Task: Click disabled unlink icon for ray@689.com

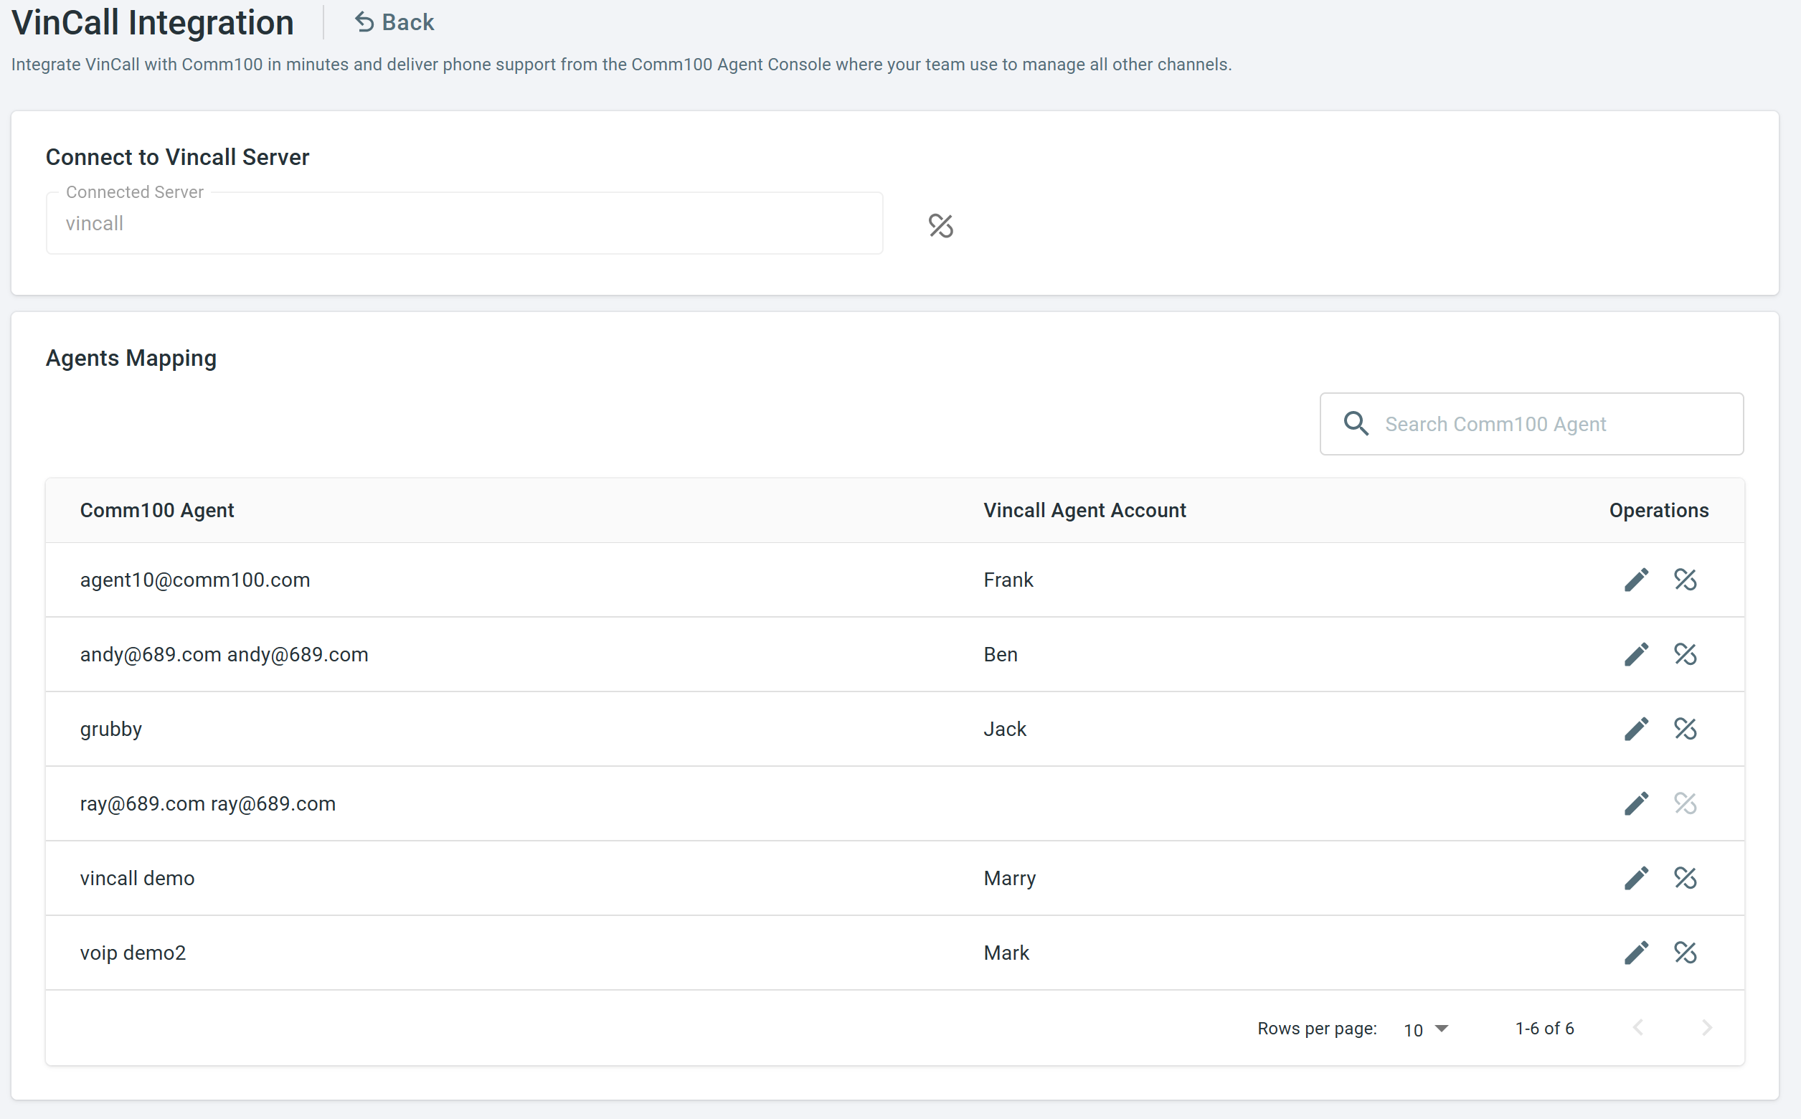Action: [x=1685, y=803]
